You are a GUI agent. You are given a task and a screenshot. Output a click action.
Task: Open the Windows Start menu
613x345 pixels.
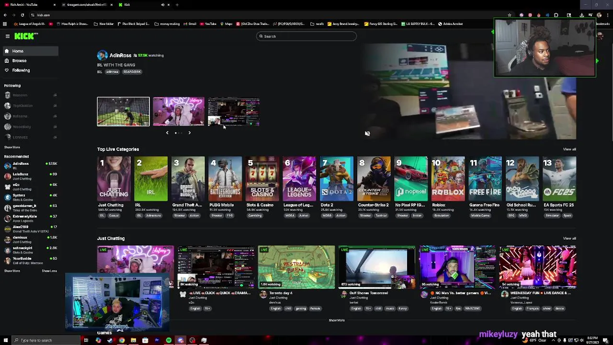point(6,340)
